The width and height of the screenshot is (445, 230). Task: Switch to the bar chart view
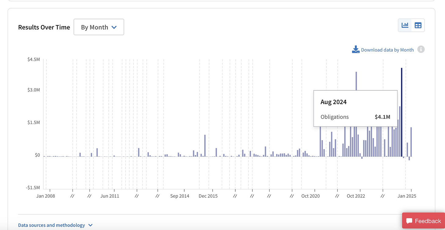405,25
